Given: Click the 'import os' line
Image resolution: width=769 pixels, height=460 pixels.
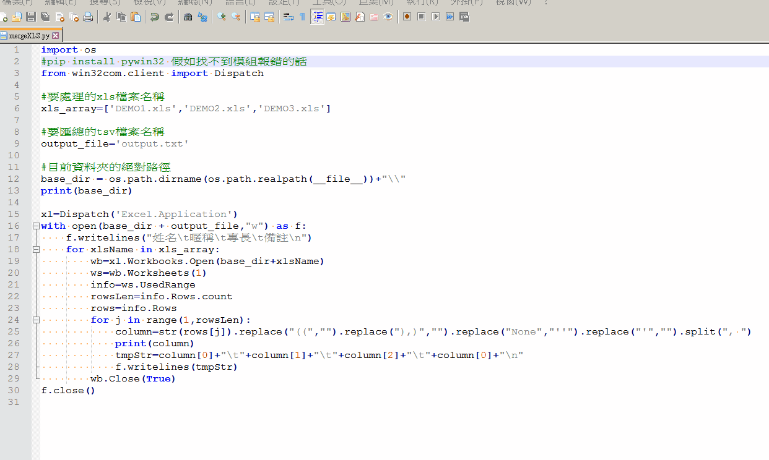Looking at the screenshot, I should [69, 50].
